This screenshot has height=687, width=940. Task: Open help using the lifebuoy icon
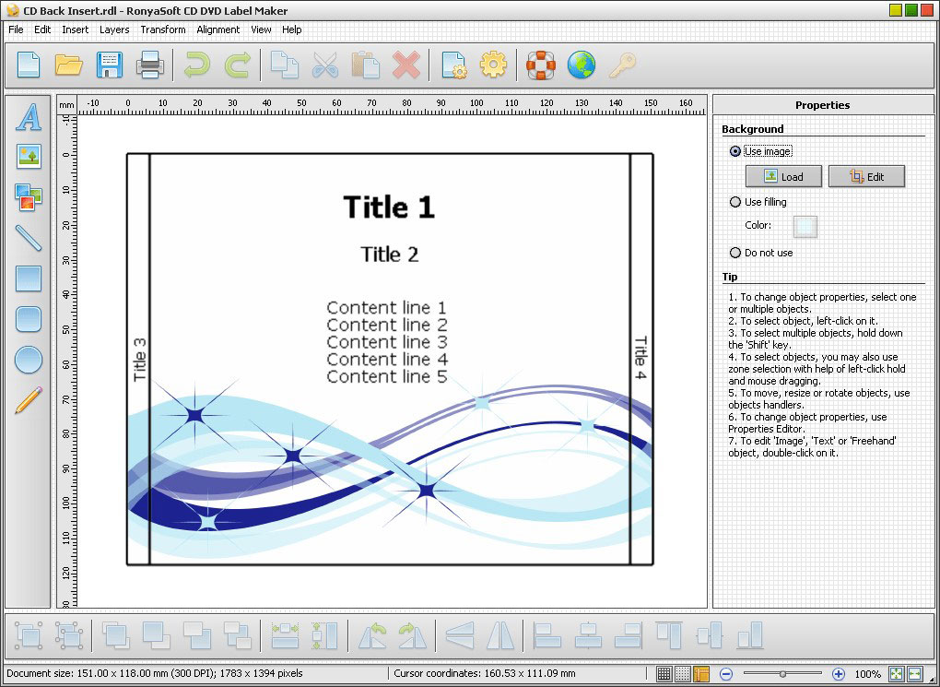[x=540, y=65]
